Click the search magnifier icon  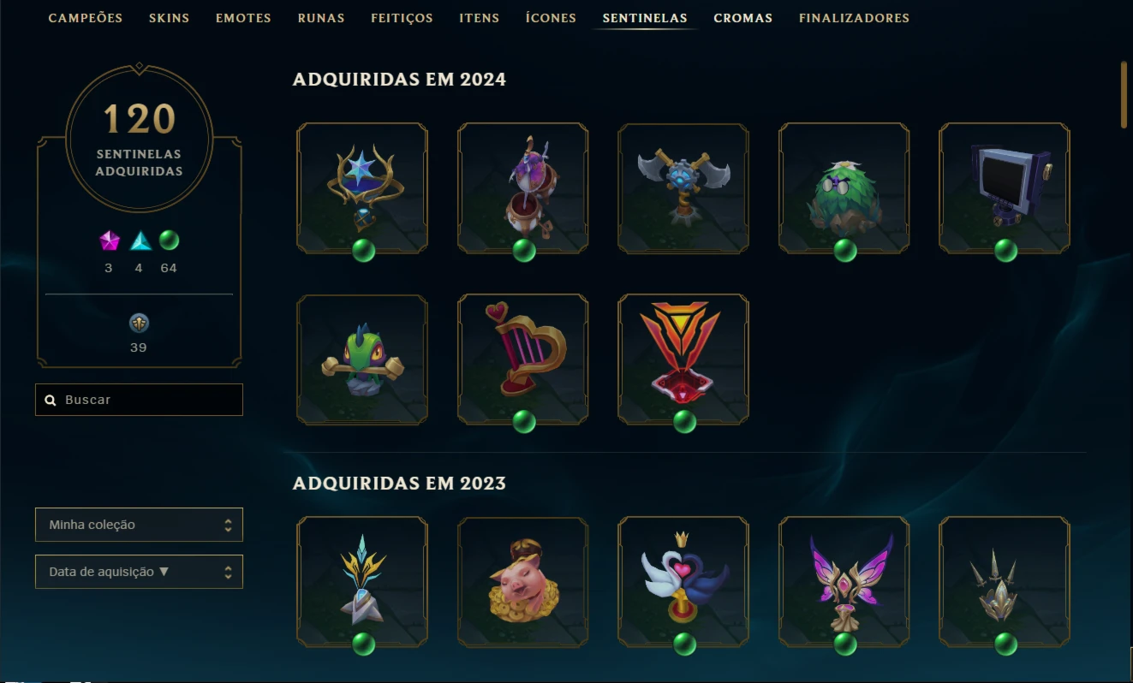[x=51, y=400]
